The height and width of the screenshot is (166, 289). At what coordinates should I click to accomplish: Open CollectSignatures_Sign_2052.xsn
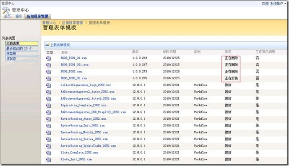point(86,85)
